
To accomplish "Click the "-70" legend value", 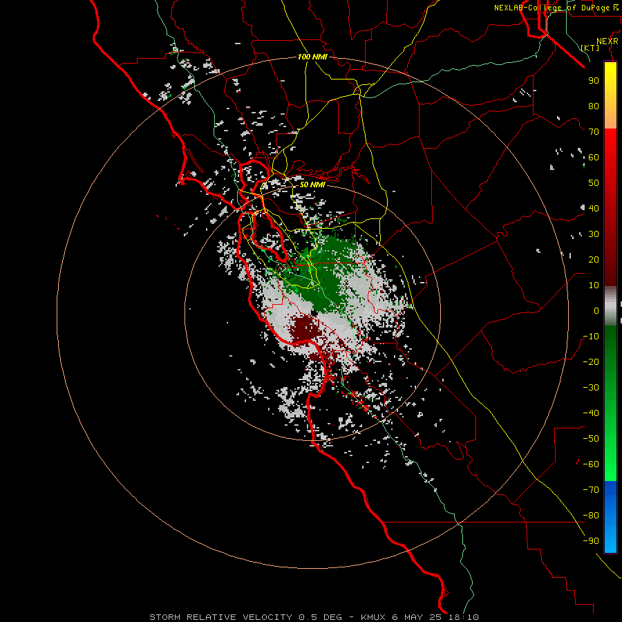I will (591, 490).
